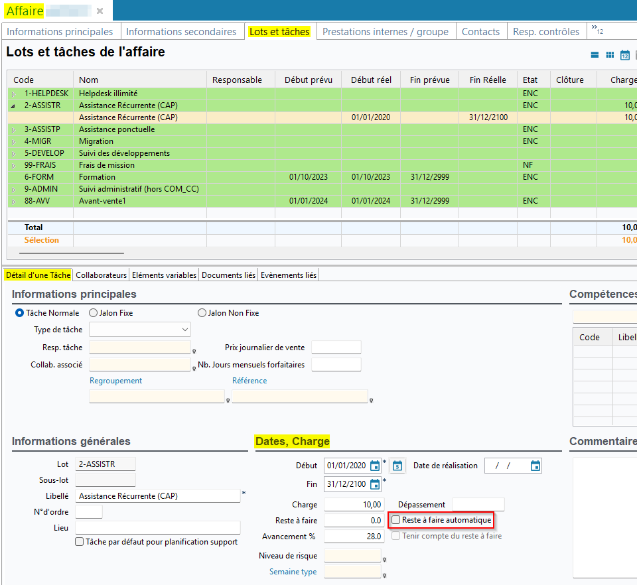Click into the Avancement % field
637x585 pixels.
[x=354, y=536]
